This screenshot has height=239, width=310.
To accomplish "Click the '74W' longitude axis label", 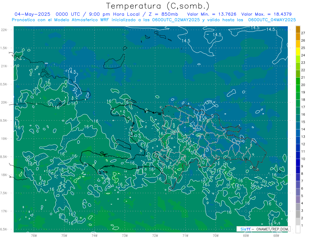I will coord(95,236).
